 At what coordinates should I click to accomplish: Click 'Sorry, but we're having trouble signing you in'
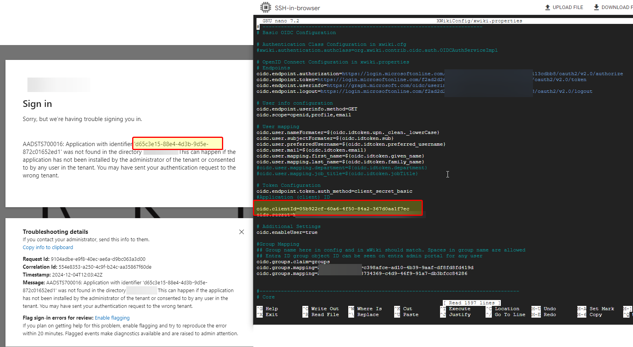click(82, 119)
